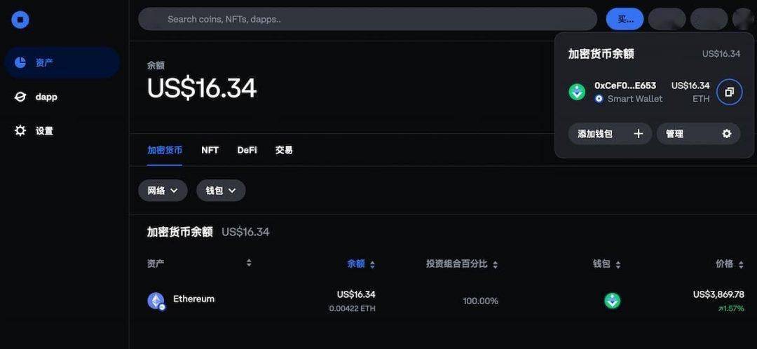This screenshot has height=349, width=757.
Task: Click the 0.00422 ETH balance text
Action: (x=352, y=308)
